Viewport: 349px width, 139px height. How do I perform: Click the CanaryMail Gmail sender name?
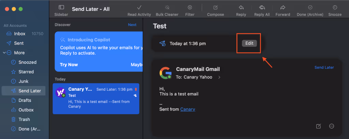(x=198, y=69)
